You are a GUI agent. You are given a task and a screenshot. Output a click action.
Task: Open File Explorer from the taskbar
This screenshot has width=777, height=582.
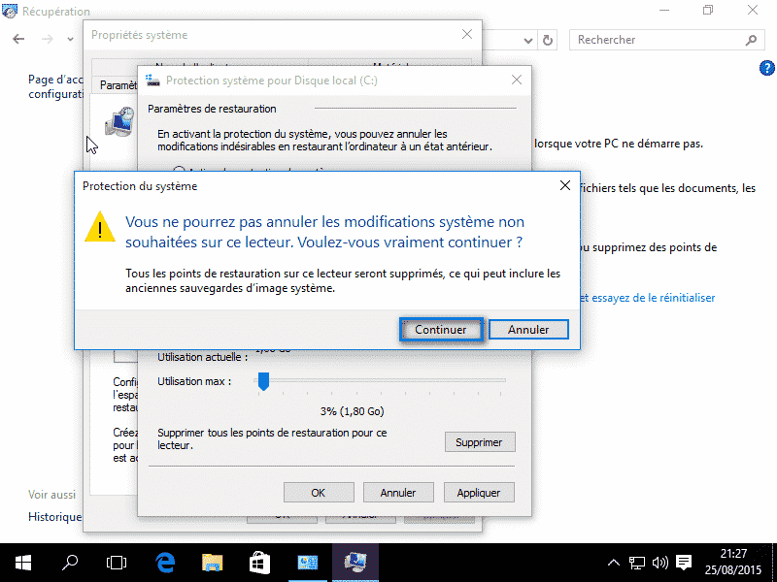(x=212, y=562)
